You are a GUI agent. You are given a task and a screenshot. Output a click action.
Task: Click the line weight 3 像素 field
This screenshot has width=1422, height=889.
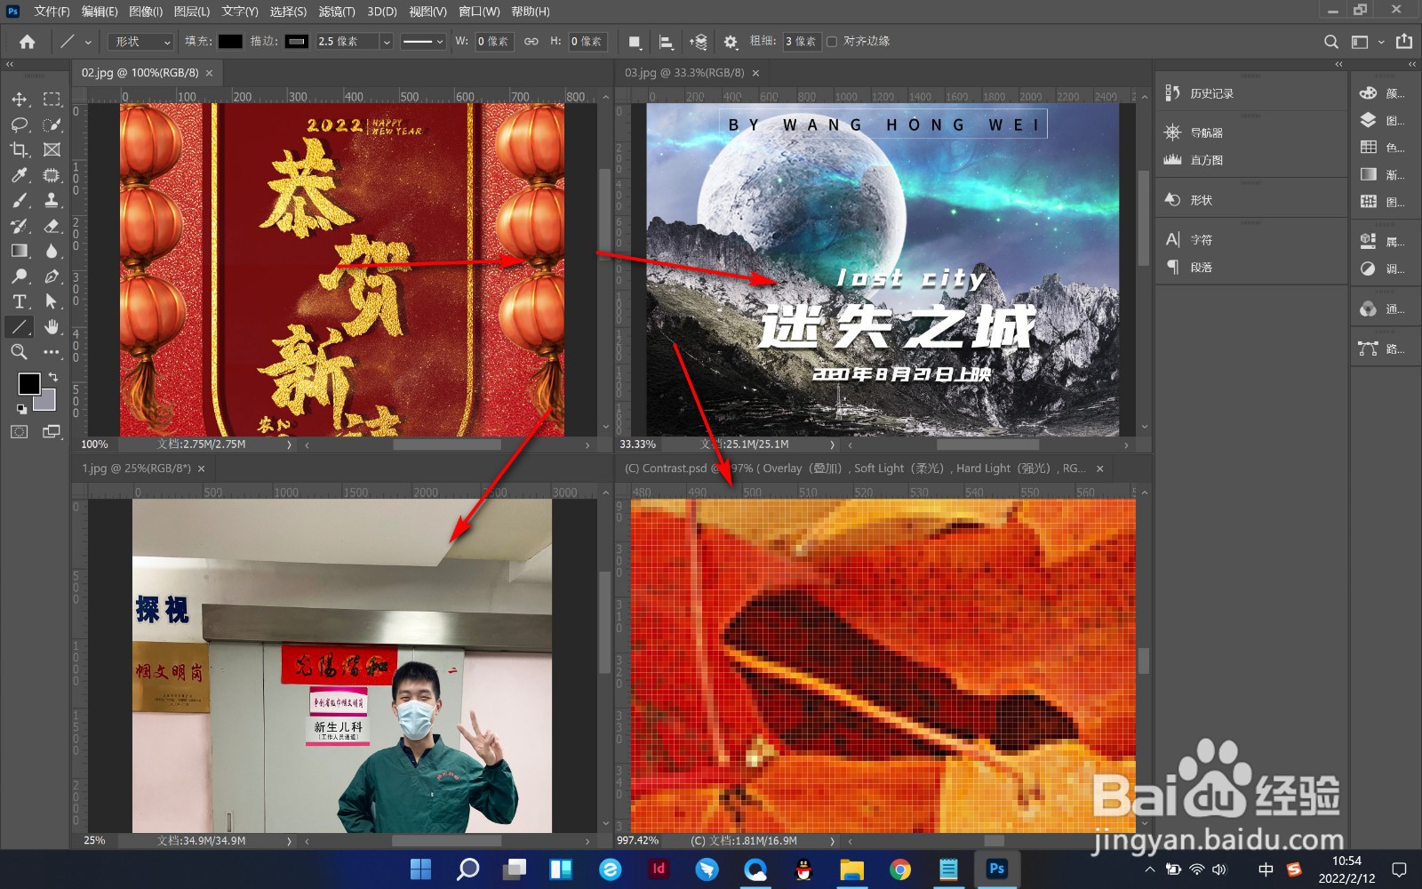click(x=802, y=42)
